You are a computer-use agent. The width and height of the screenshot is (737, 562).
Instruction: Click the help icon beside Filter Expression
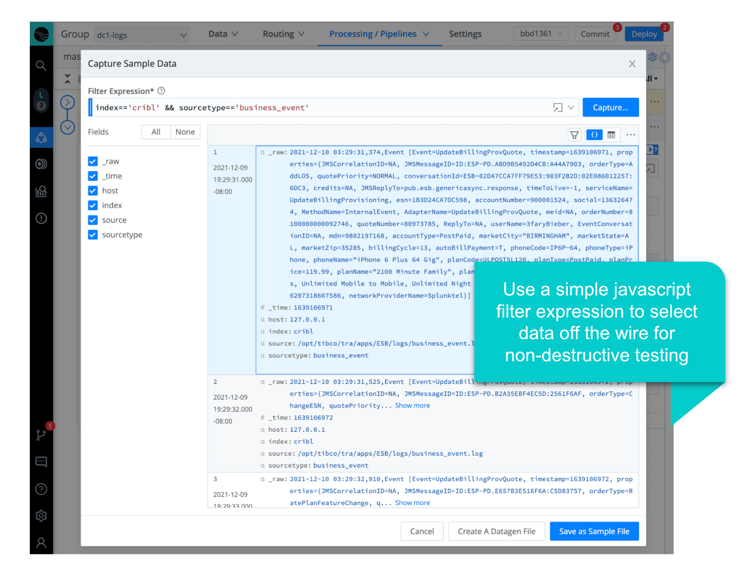161,91
